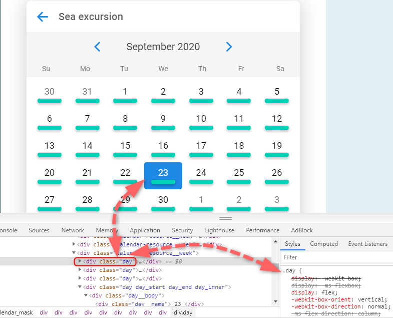Select September 23 in calendar
The image size is (393, 318).
click(163, 176)
